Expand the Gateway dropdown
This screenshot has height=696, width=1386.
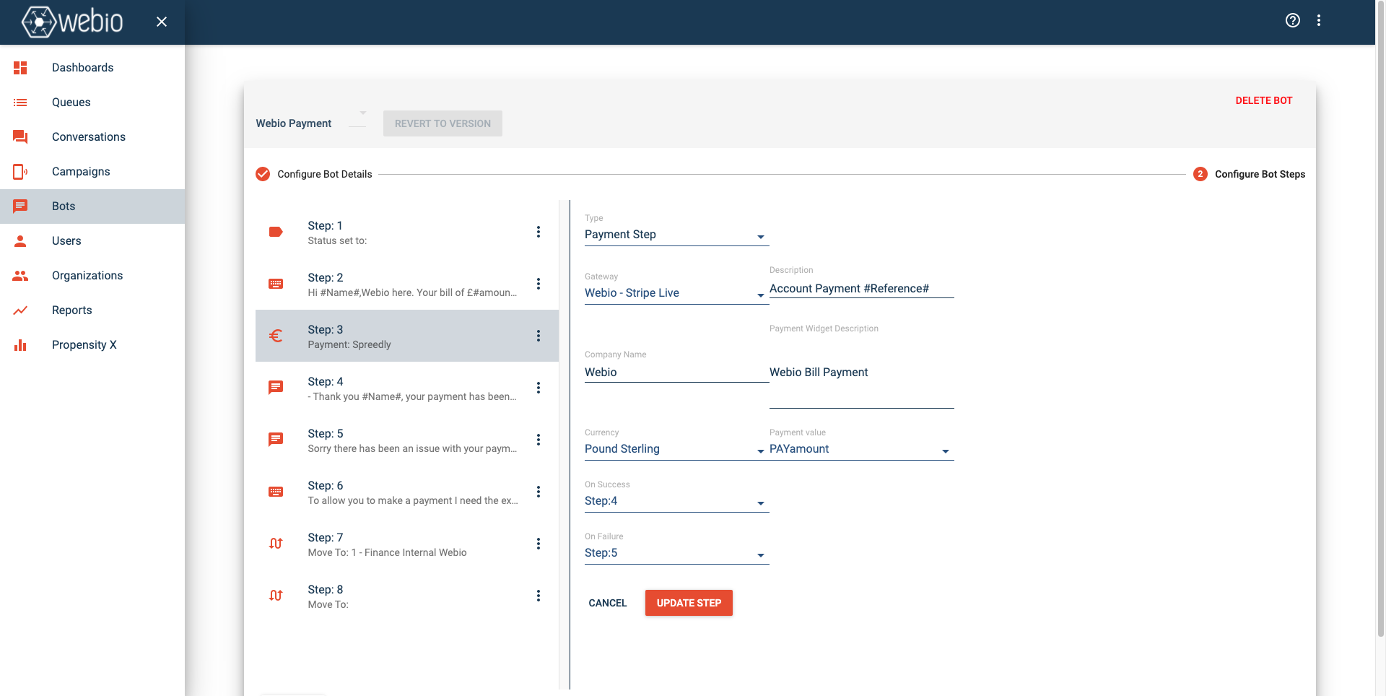click(676, 293)
